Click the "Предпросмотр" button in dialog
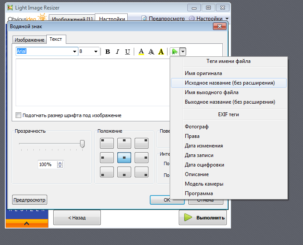Viewport: 303px width, 245px height. [x=29, y=200]
